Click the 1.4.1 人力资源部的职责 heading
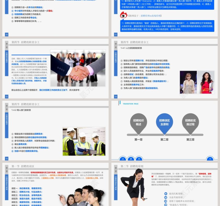 point(131,48)
